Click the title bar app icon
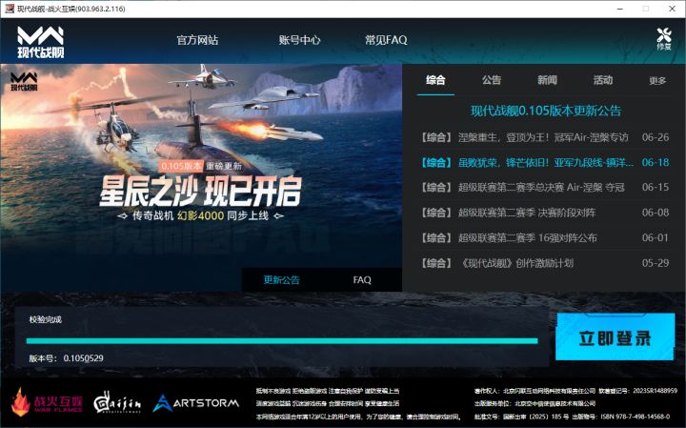Screen dimensions: 686x428 point(10,9)
